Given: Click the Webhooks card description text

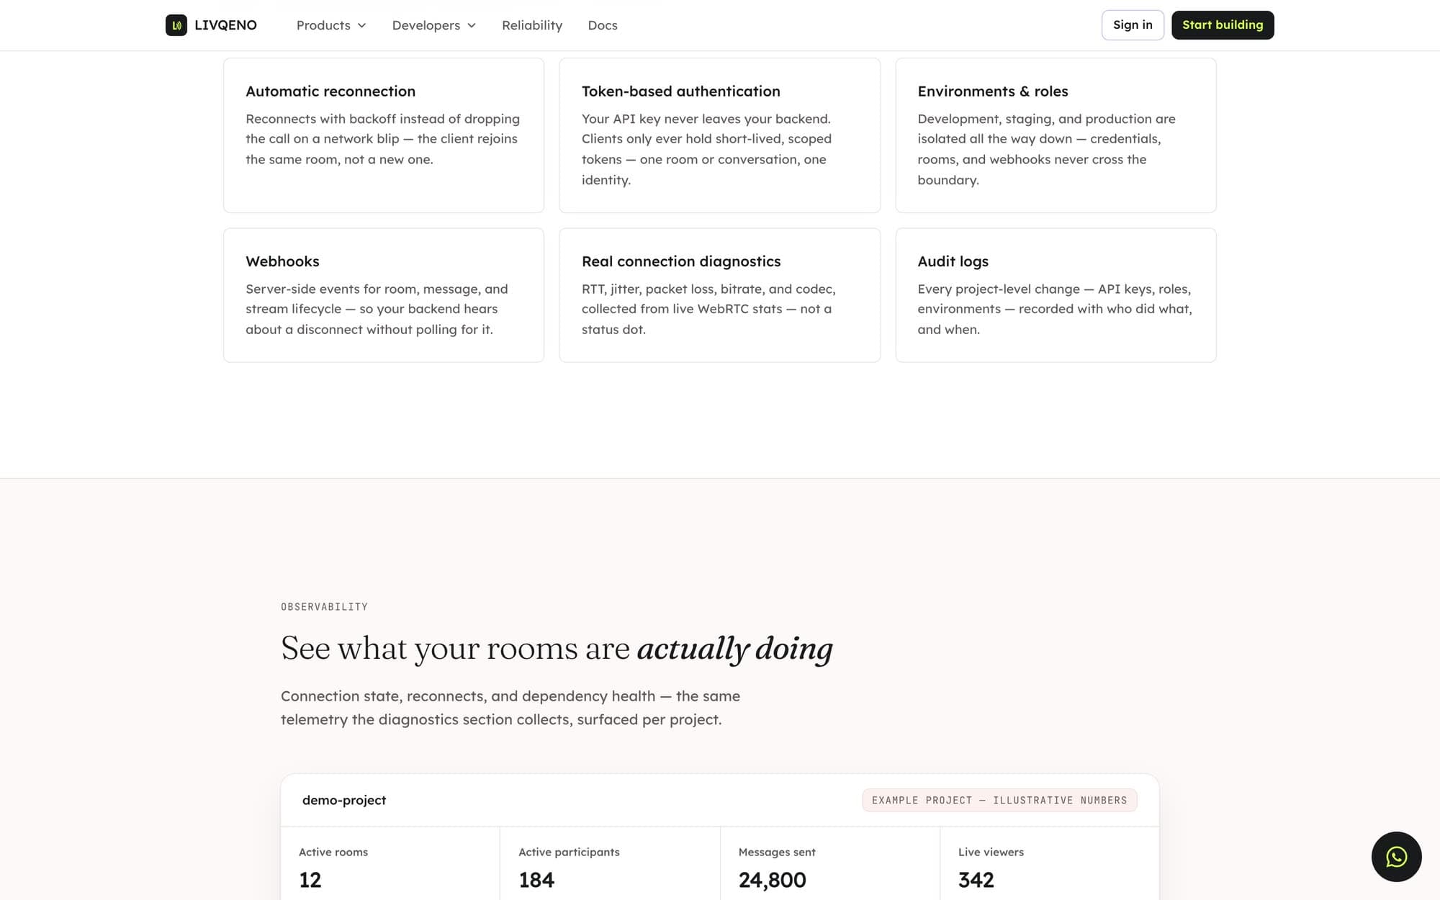Looking at the screenshot, I should [377, 309].
